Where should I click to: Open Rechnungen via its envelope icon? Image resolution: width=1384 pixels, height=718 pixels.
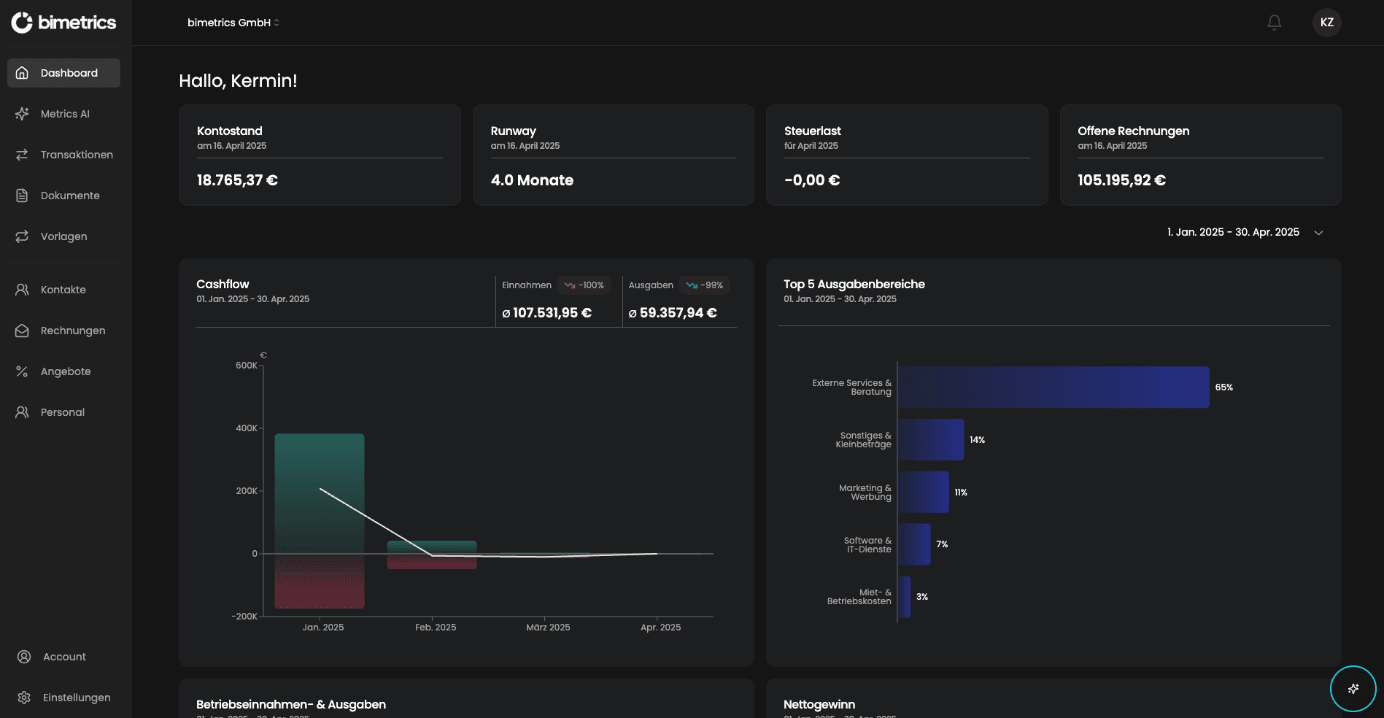(22, 331)
